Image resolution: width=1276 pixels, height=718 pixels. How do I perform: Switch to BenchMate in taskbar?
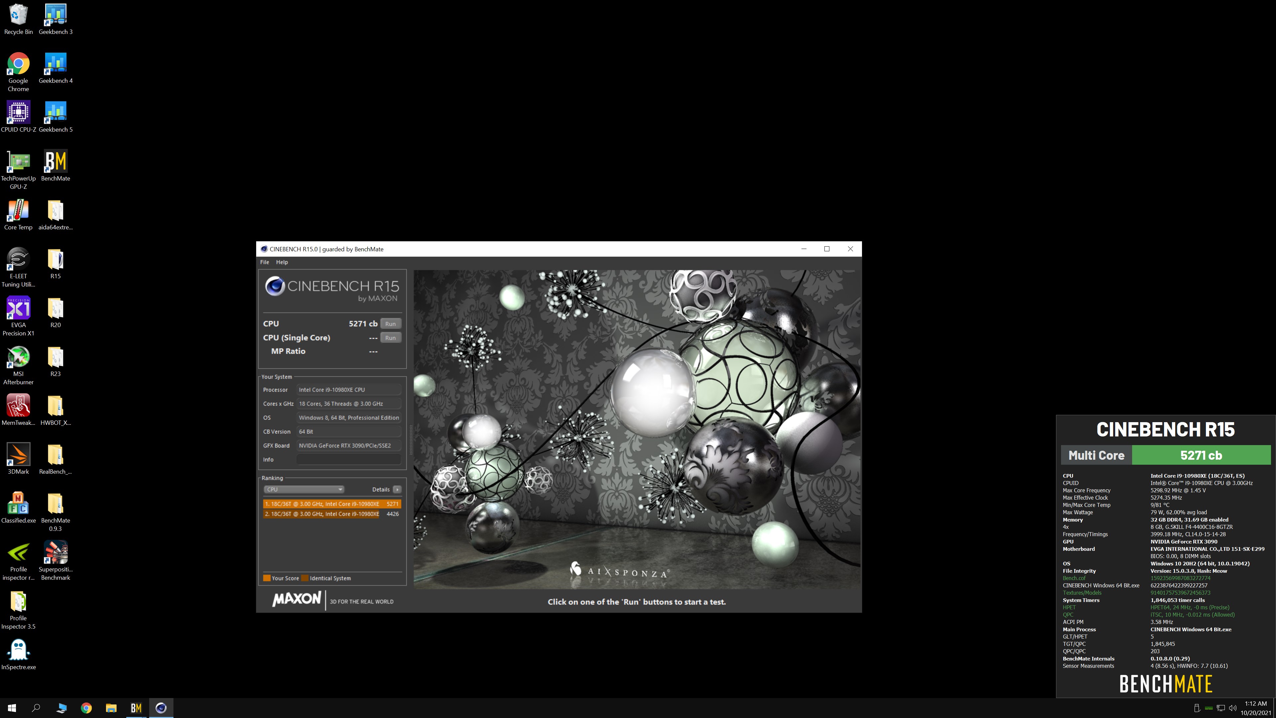pos(136,708)
